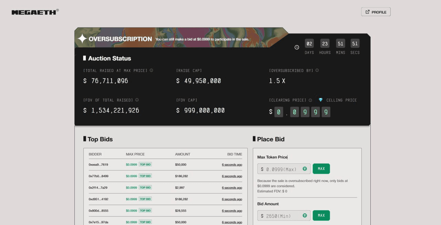
Task: Click the Estimated FDV text
Action: point(272,191)
